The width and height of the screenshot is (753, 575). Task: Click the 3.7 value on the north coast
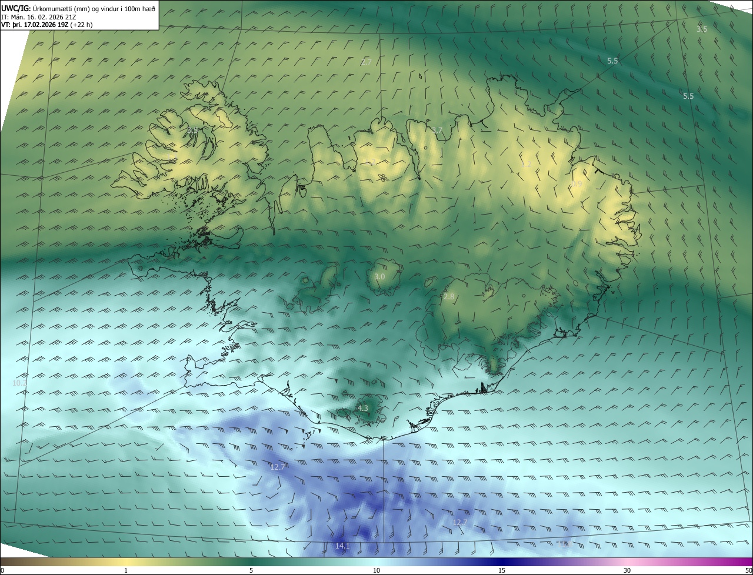click(437, 130)
